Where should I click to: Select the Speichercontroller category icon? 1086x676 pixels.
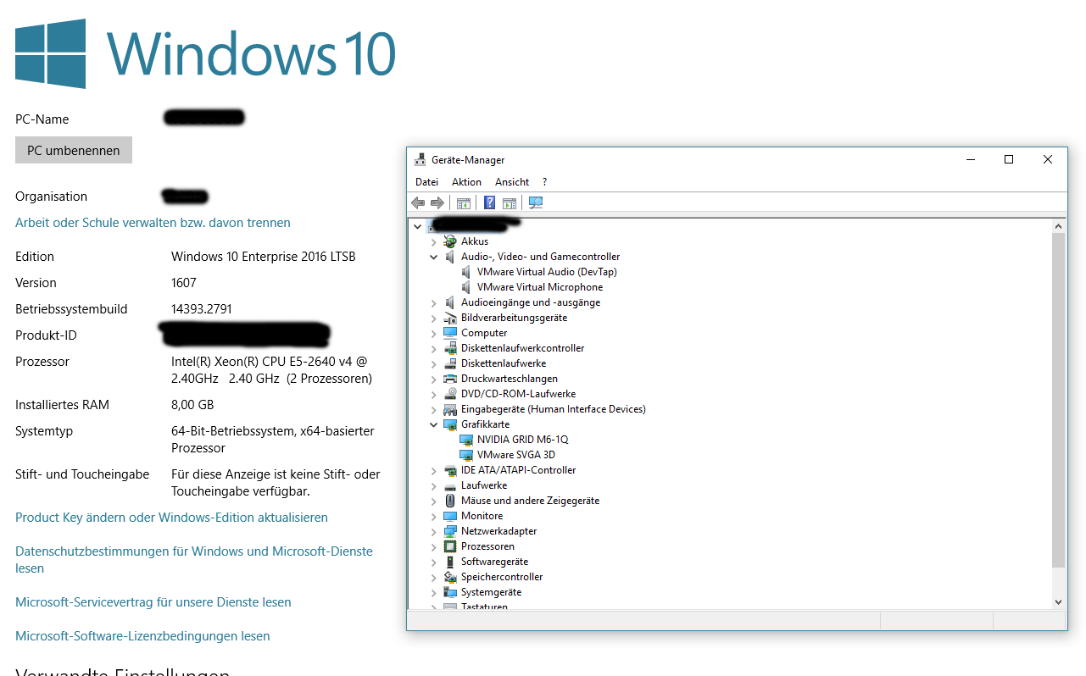point(450,577)
